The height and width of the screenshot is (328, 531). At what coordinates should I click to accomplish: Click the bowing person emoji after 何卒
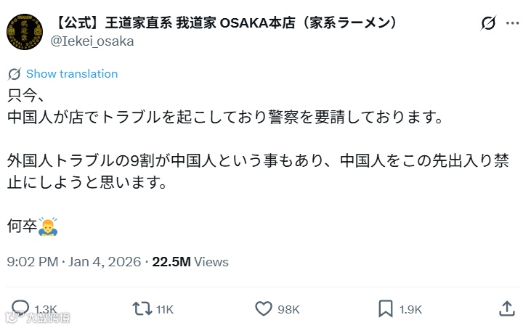48,226
